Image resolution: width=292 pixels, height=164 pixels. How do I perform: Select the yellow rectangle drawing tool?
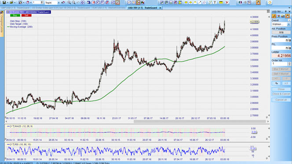(186, 3)
